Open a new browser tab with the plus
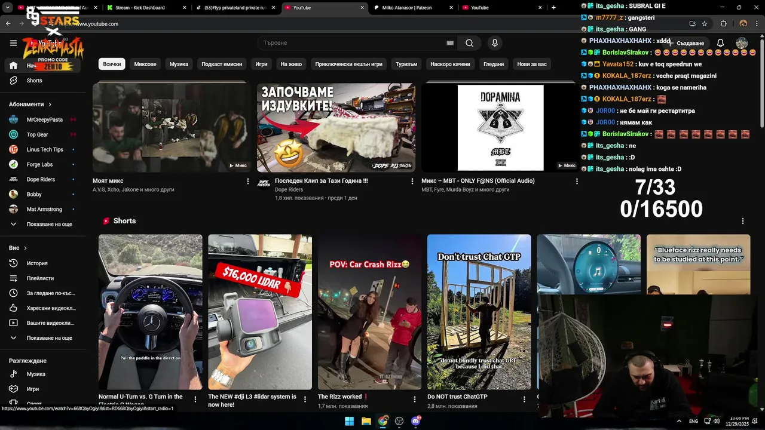The image size is (765, 430). tap(553, 8)
